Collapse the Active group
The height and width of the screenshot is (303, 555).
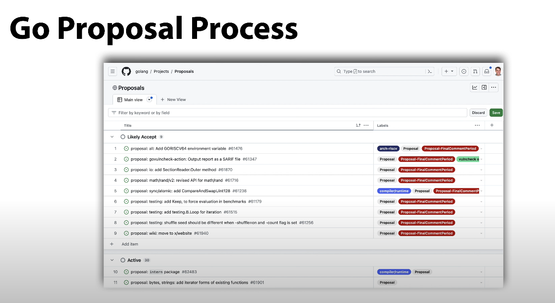pos(112,260)
